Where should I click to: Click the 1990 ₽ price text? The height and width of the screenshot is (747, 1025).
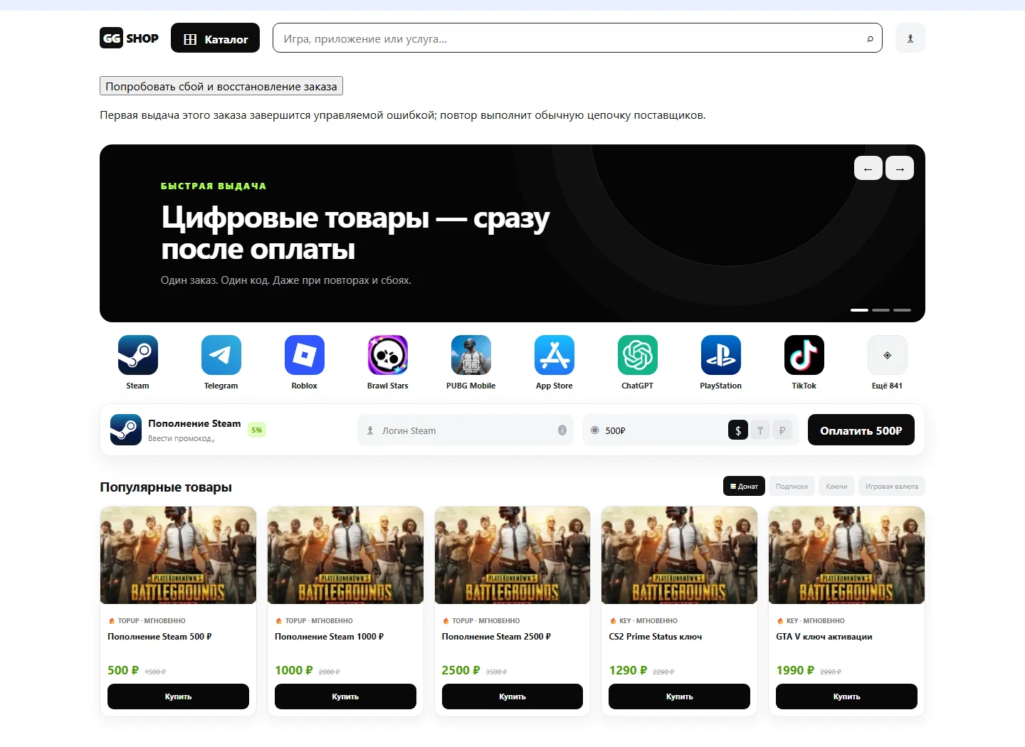pyautogui.click(x=795, y=670)
